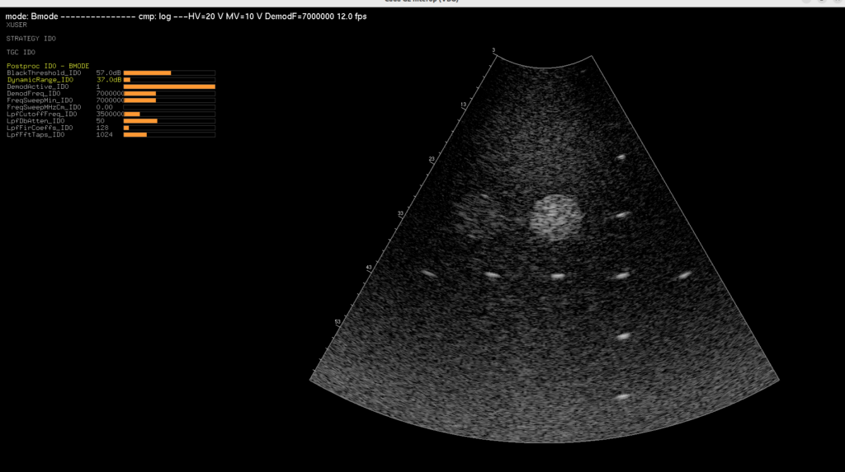Click the XUSER label
The width and height of the screenshot is (845, 472).
point(17,25)
